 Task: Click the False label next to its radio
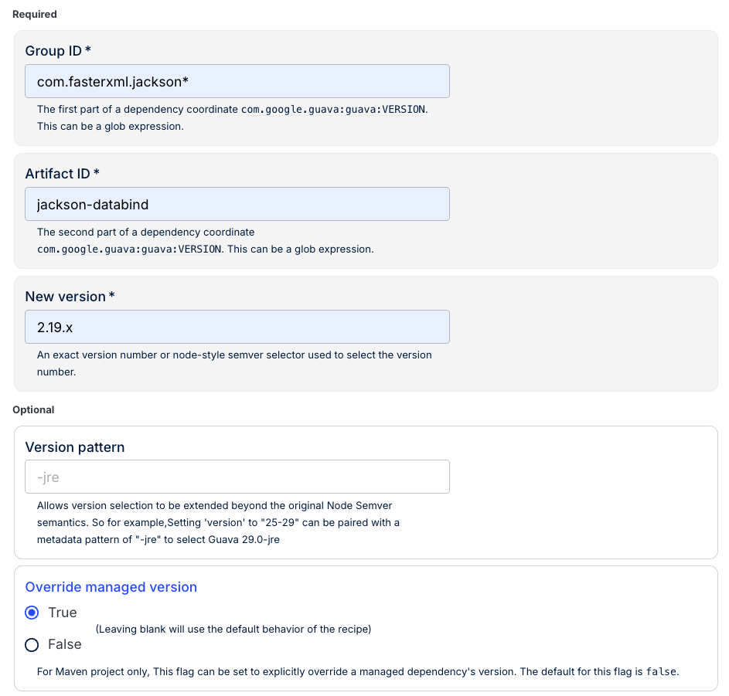point(64,644)
